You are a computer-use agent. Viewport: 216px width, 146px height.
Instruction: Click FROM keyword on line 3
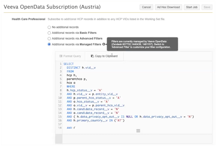[70, 71]
